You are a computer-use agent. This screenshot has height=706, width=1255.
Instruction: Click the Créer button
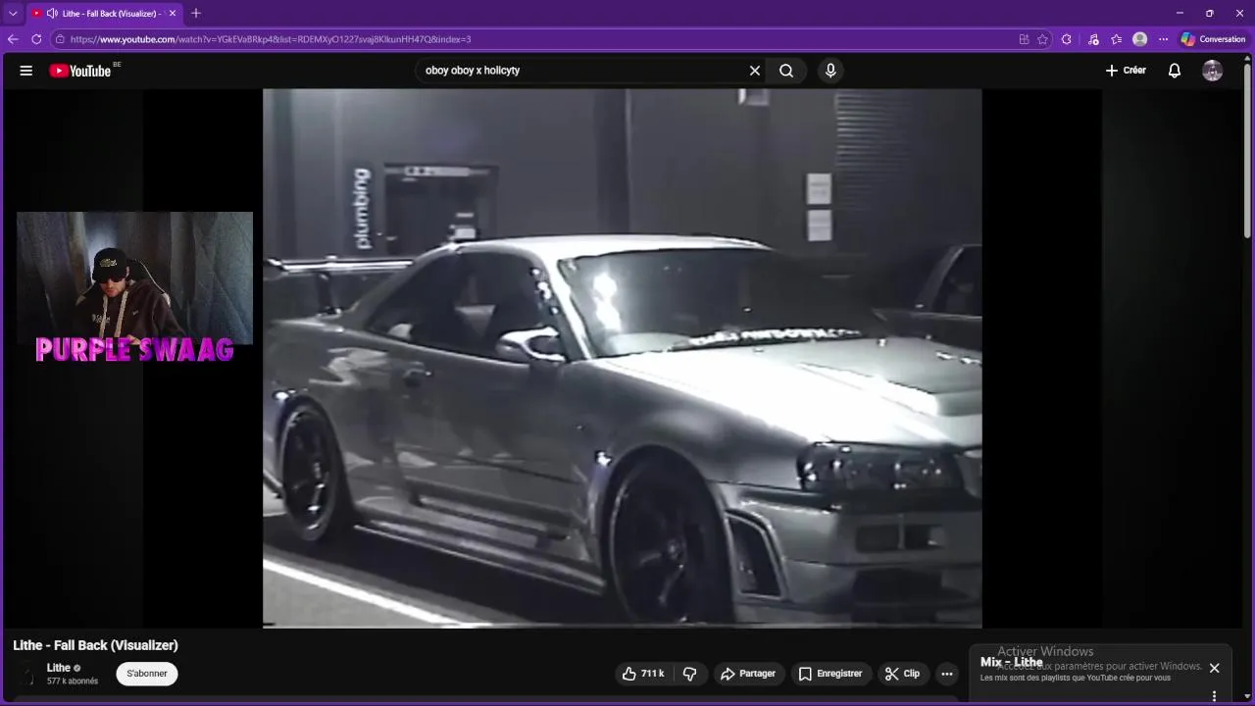1126,71
